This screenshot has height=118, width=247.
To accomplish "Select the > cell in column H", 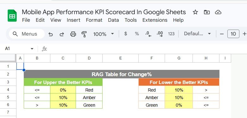I will coord(206,90).
